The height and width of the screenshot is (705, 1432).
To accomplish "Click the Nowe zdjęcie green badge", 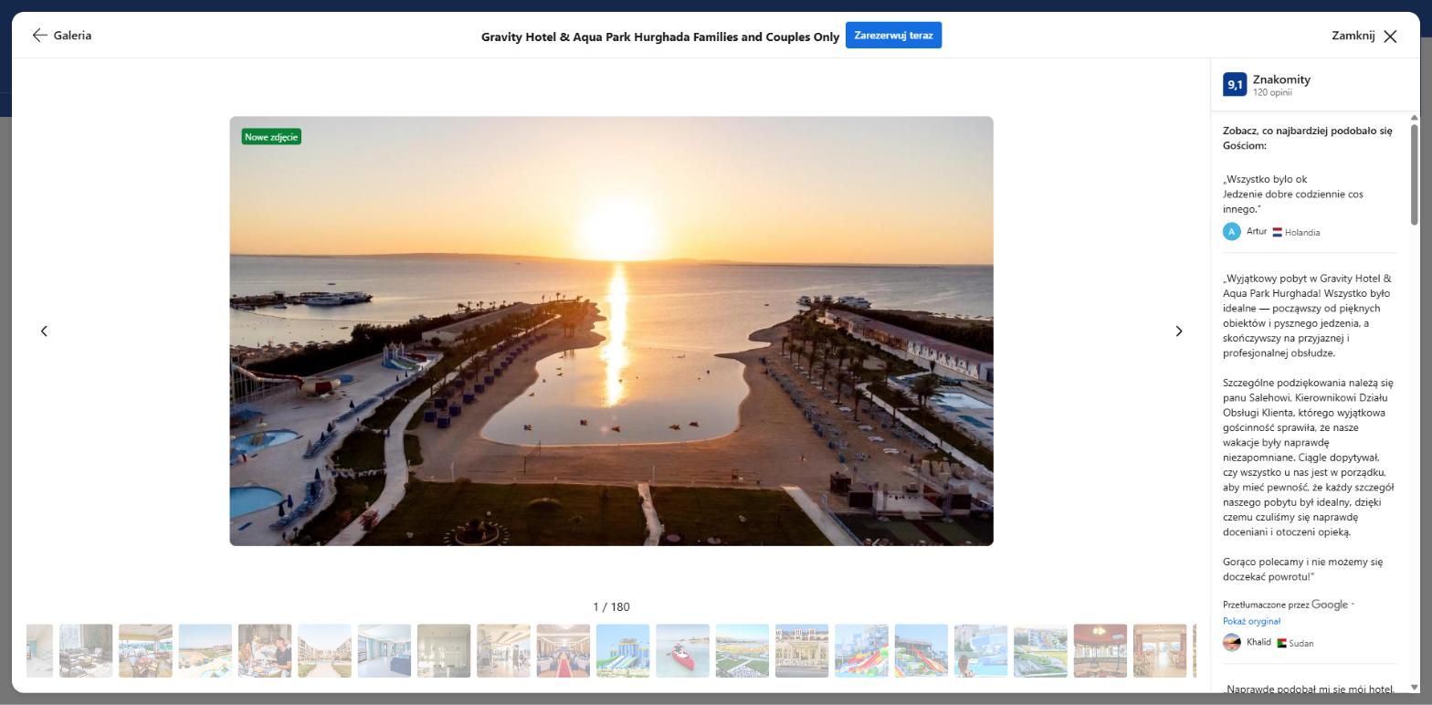I will 271,137.
